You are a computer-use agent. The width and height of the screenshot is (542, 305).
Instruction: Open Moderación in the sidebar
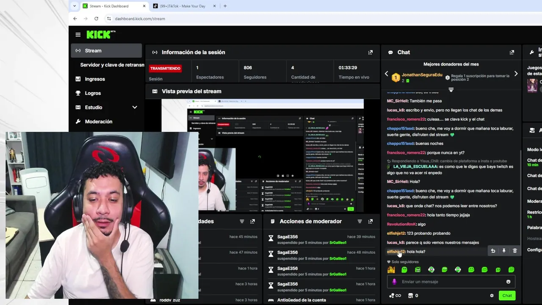[98, 122]
